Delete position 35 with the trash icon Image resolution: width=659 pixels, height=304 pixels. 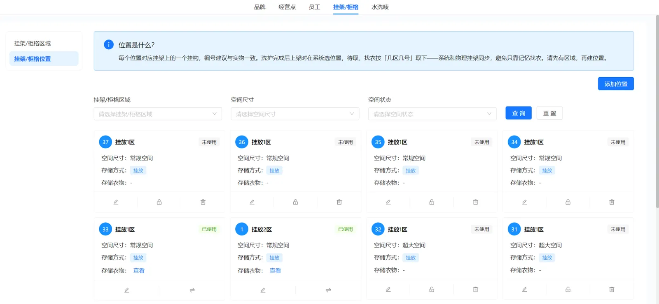[476, 202]
